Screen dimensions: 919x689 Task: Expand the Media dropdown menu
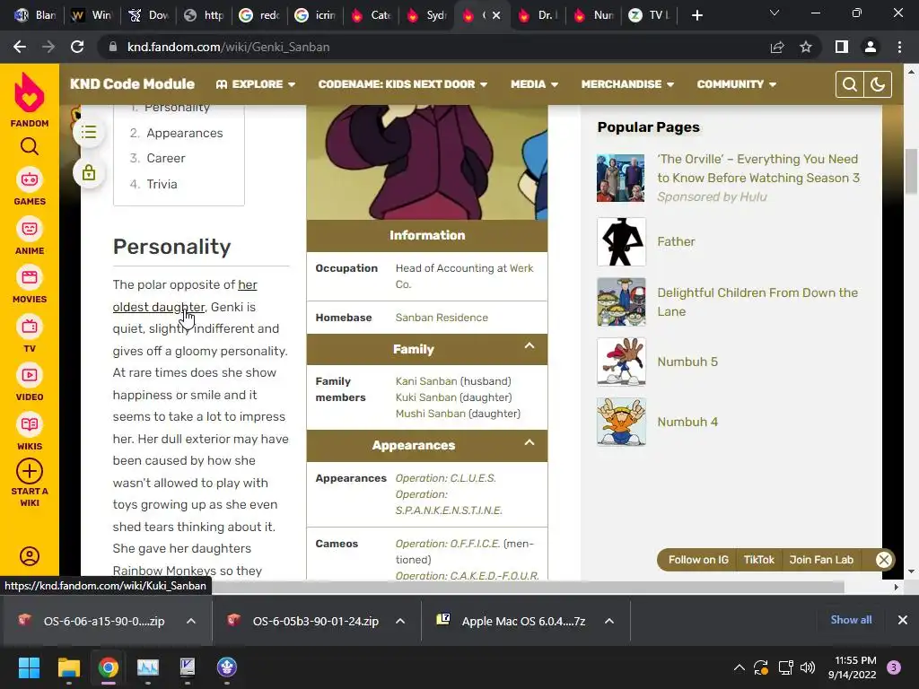(x=534, y=84)
